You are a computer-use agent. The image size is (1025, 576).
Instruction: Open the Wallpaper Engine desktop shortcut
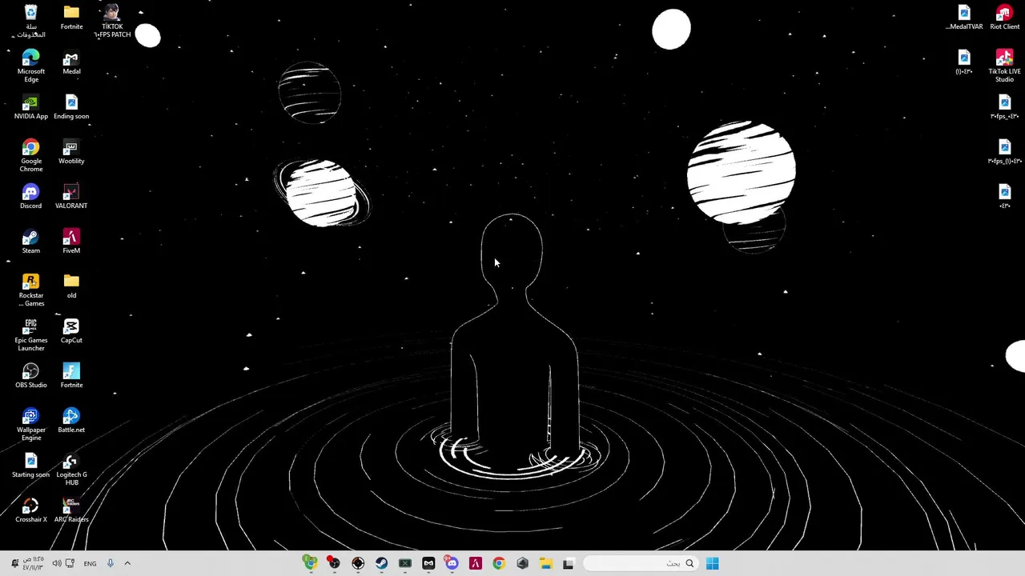[x=30, y=424]
